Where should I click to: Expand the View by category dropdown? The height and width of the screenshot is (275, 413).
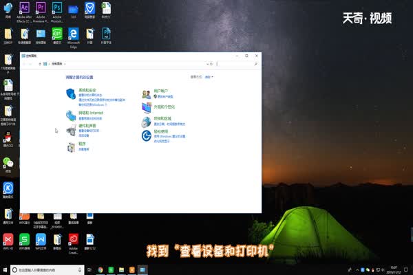click(209, 77)
